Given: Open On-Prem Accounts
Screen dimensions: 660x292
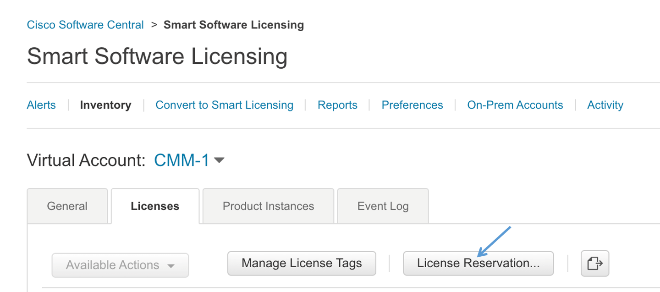Looking at the screenshot, I should (x=515, y=105).
